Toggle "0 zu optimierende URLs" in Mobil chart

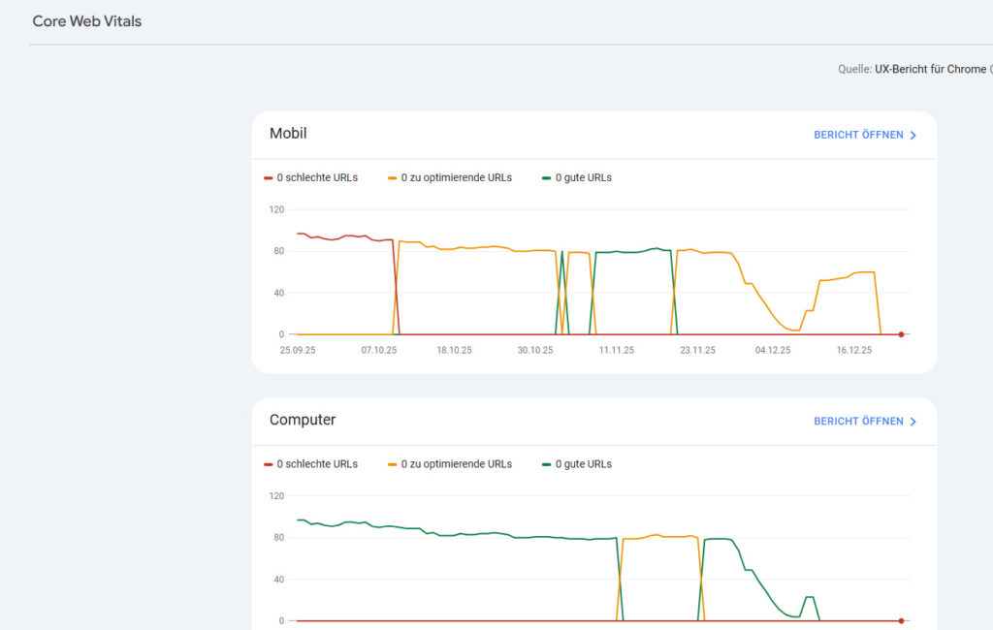click(451, 177)
